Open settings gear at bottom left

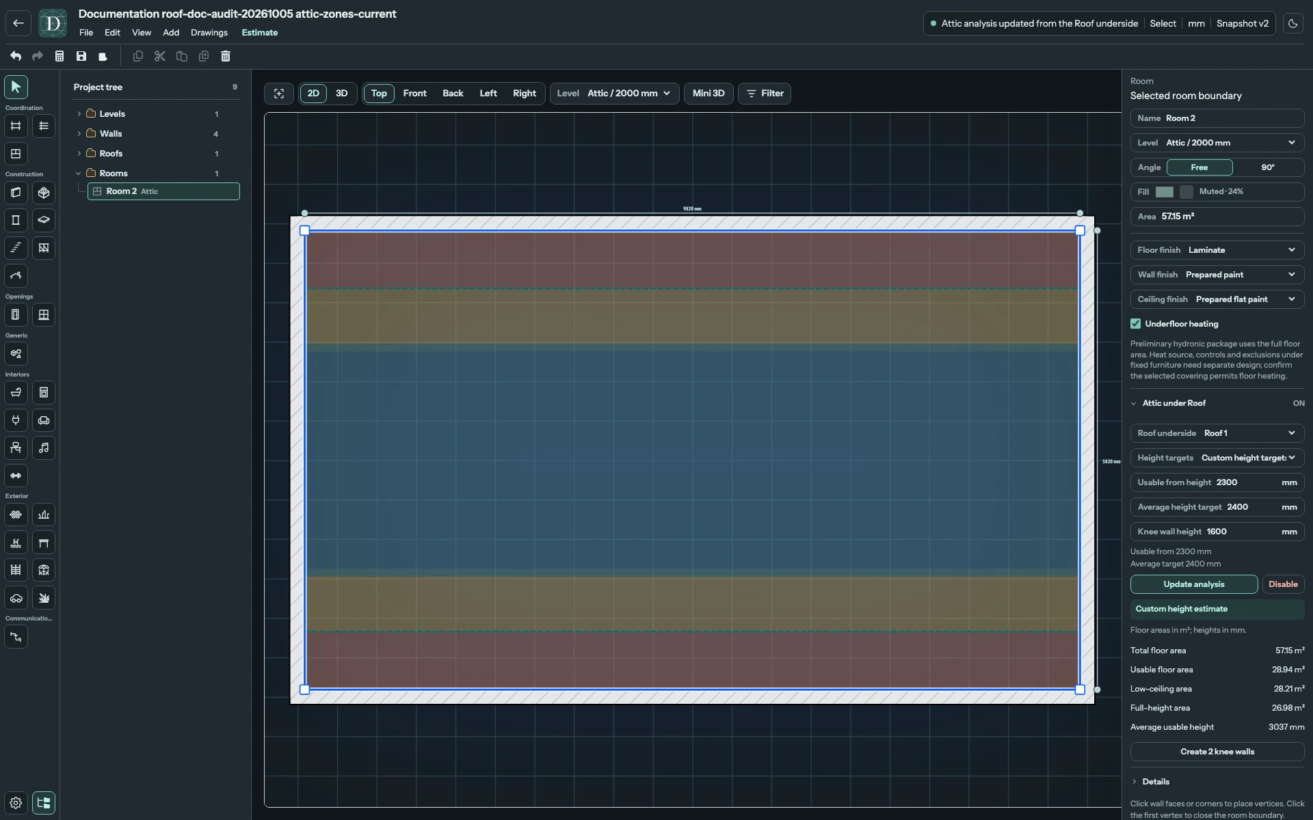[x=16, y=803]
